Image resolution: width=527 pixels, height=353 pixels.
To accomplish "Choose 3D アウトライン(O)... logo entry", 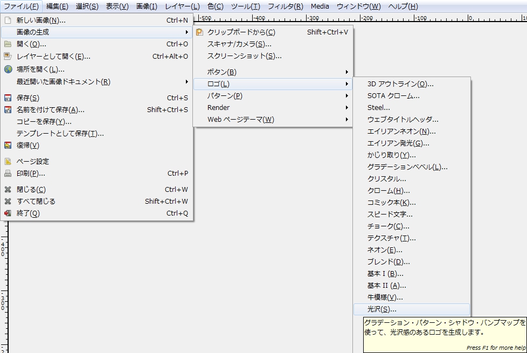I will (x=400, y=84).
